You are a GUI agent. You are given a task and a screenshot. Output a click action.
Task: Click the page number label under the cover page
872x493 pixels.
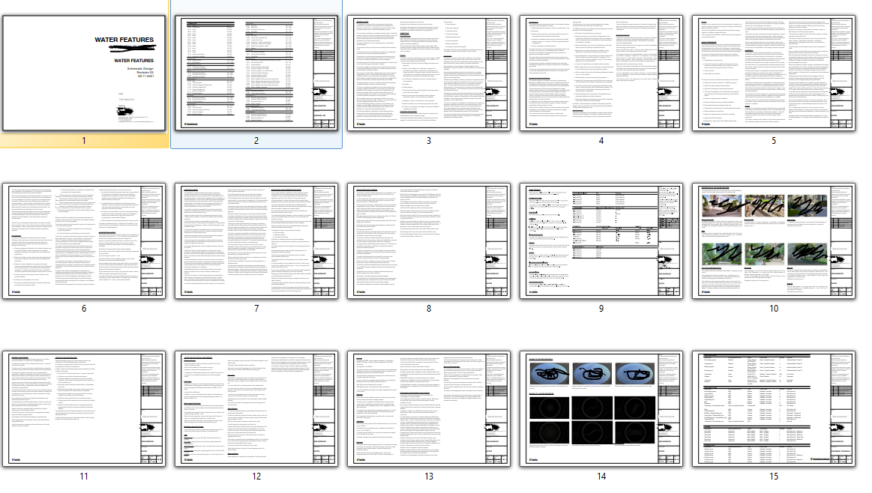(x=82, y=139)
